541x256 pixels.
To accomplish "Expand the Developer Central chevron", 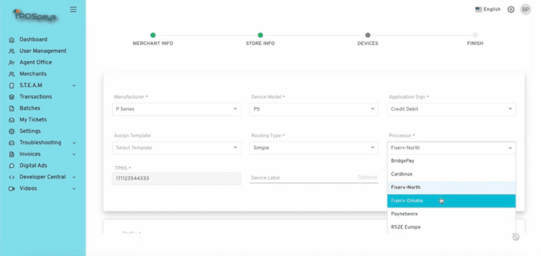I will (x=74, y=177).
